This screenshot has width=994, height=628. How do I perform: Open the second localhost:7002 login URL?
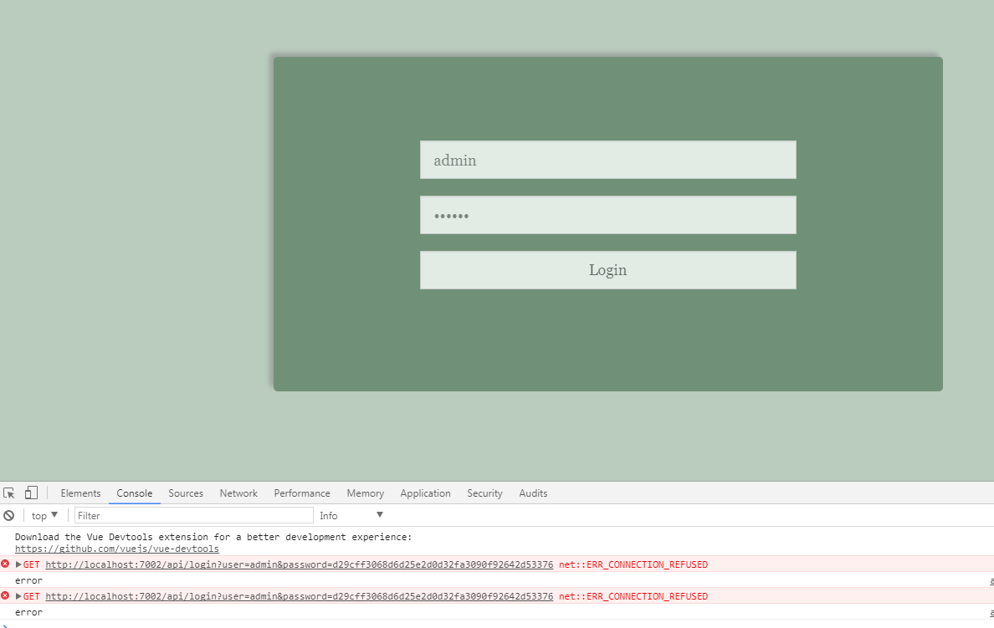click(300, 595)
